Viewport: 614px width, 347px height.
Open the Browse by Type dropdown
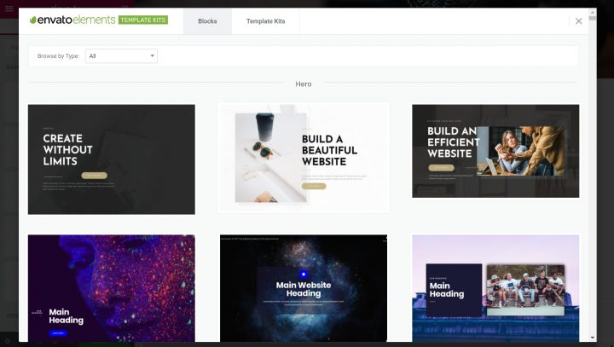click(x=121, y=56)
